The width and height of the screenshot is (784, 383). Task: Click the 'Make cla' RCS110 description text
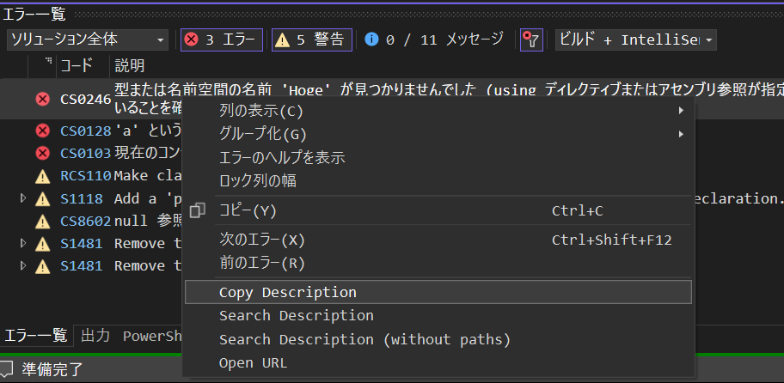(x=148, y=176)
